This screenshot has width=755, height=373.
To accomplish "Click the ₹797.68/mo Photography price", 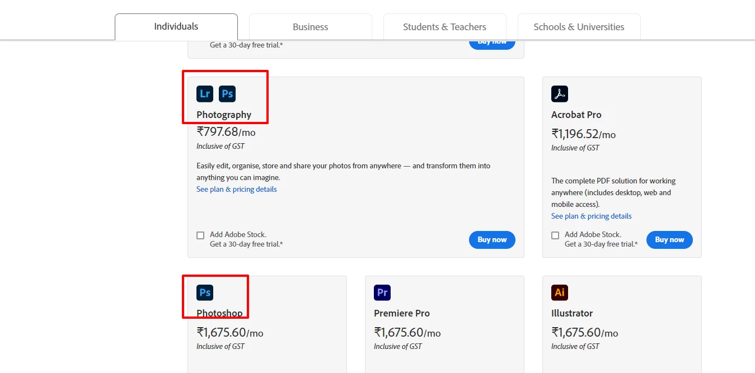I will point(226,132).
